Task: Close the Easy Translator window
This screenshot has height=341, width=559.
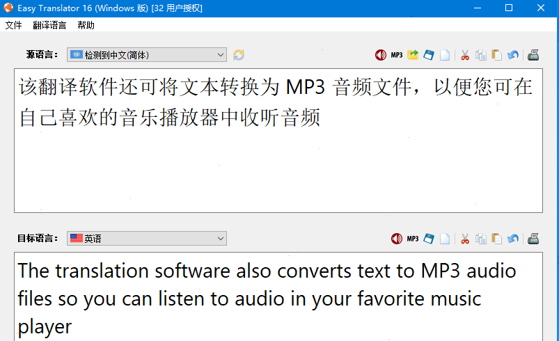Action: click(x=540, y=8)
